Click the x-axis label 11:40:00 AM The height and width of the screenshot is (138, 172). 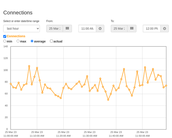click(x=116, y=136)
